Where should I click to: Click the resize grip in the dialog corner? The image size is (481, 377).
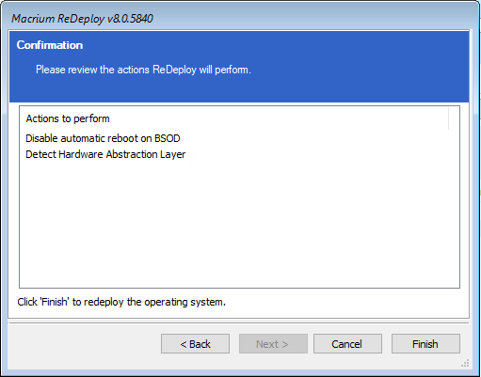pyautogui.click(x=465, y=363)
